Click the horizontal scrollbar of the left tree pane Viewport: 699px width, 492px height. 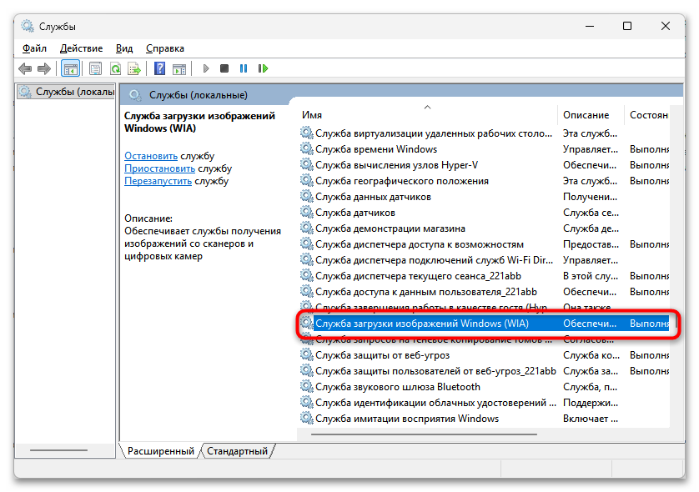(58, 450)
